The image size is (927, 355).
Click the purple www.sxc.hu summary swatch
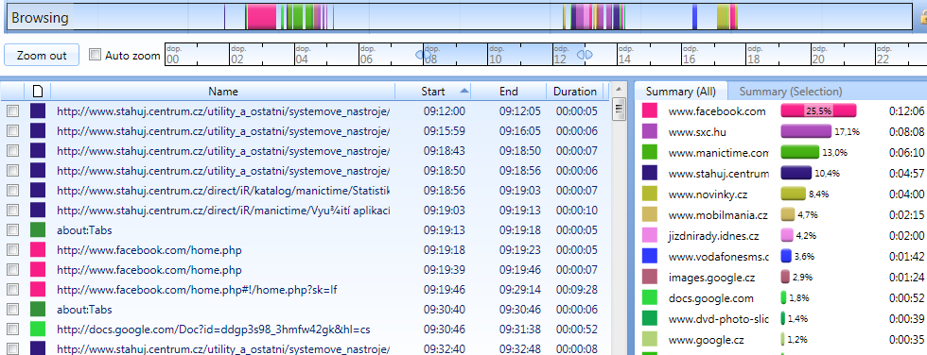tap(650, 131)
